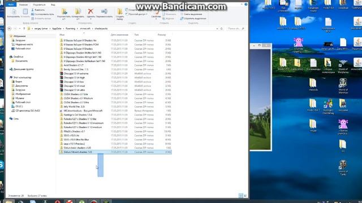Image resolution: width=362 pixels, height=203 pixels.
Task: Click AppData in the address breadcrumb
Action: (57, 29)
